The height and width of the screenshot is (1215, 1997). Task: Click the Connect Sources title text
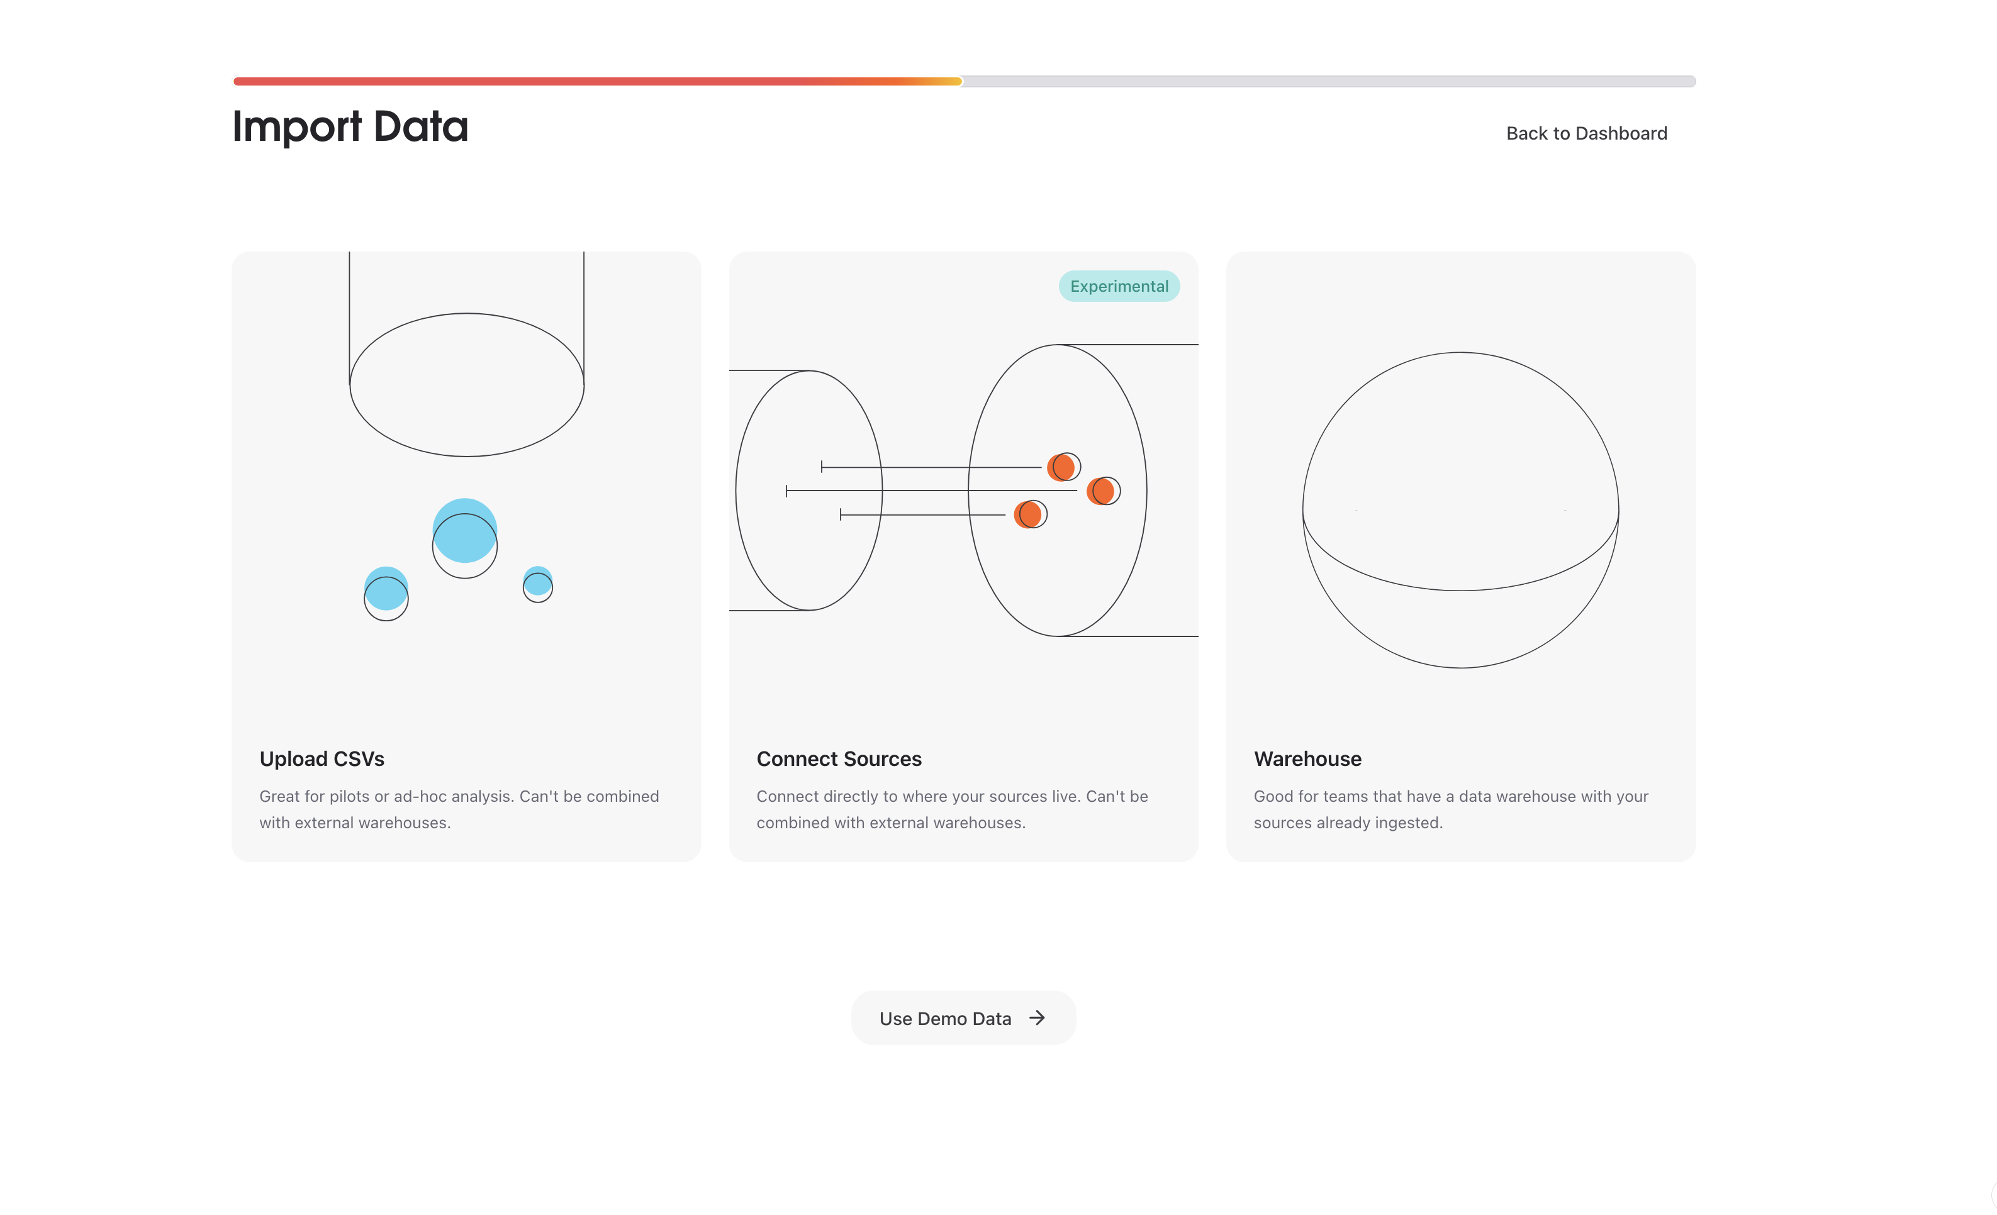[x=839, y=759]
